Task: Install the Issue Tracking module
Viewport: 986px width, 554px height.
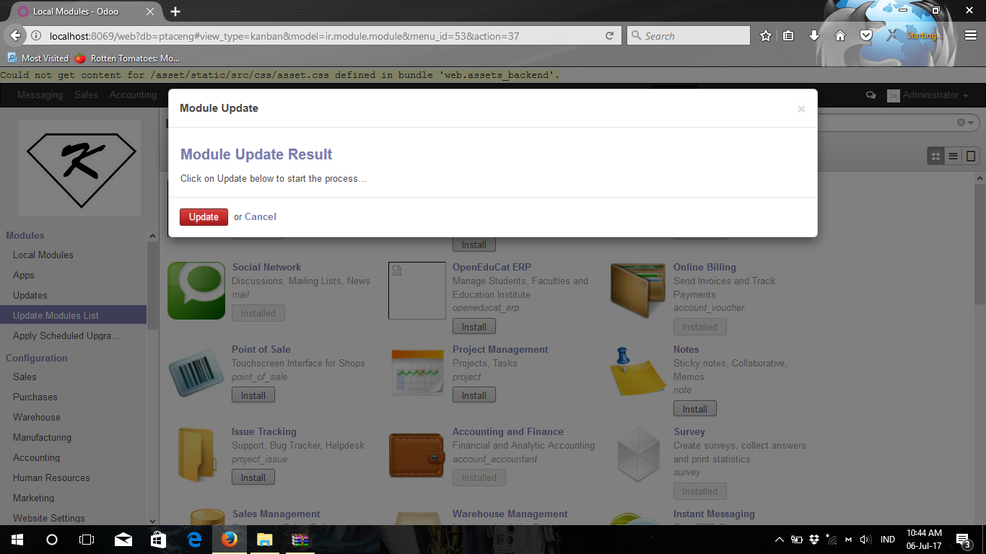Action: click(x=253, y=478)
